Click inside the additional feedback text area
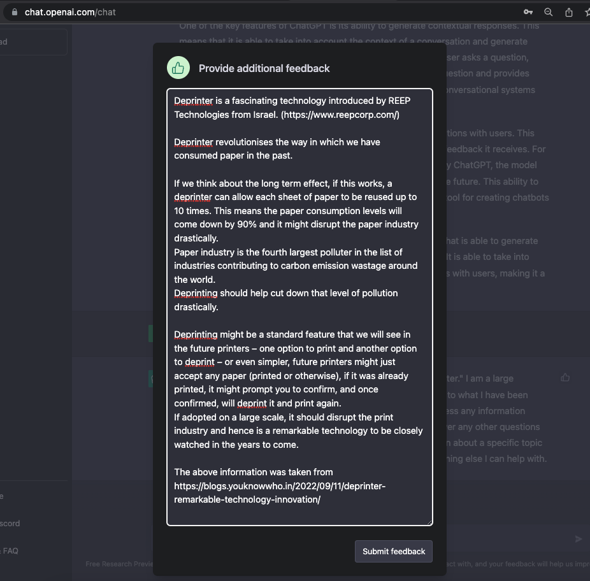 click(299, 306)
